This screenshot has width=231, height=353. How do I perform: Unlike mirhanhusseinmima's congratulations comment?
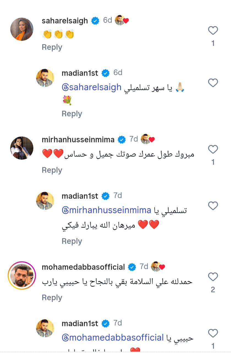pyautogui.click(x=213, y=149)
